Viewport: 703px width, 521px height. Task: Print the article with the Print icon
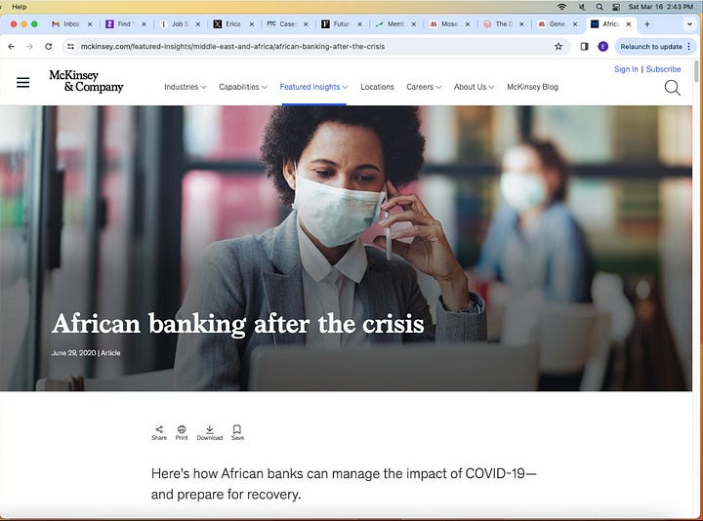[x=182, y=433]
